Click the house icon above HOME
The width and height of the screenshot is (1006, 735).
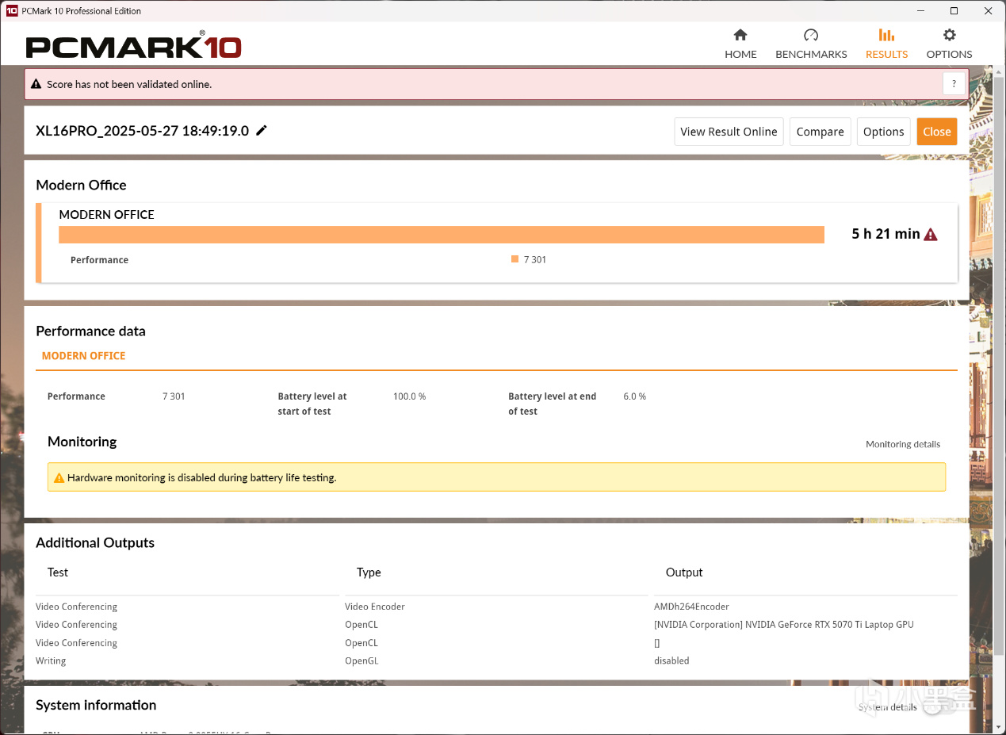point(740,35)
